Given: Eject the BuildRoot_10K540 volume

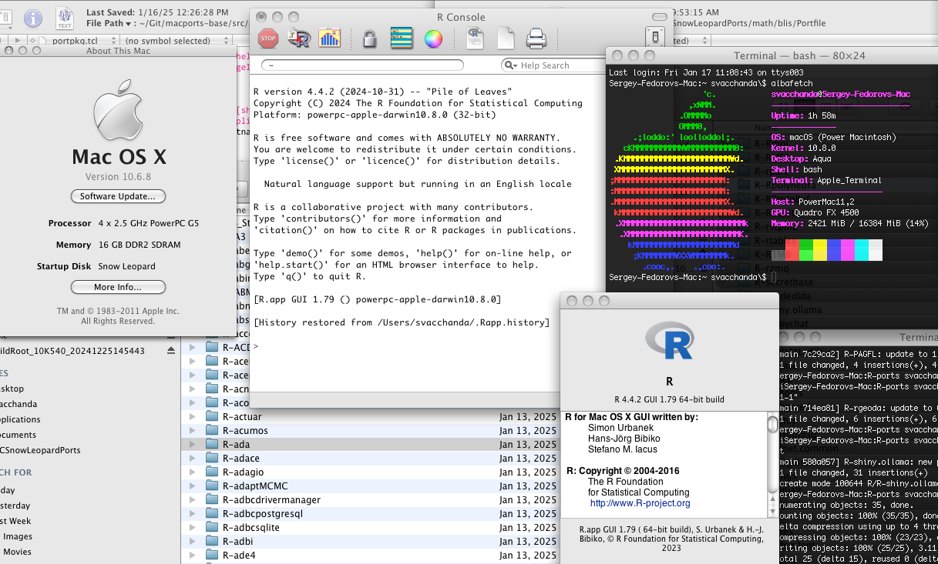Looking at the screenshot, I should point(171,351).
